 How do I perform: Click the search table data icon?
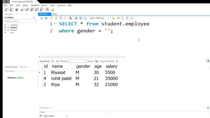tap(47, 10)
